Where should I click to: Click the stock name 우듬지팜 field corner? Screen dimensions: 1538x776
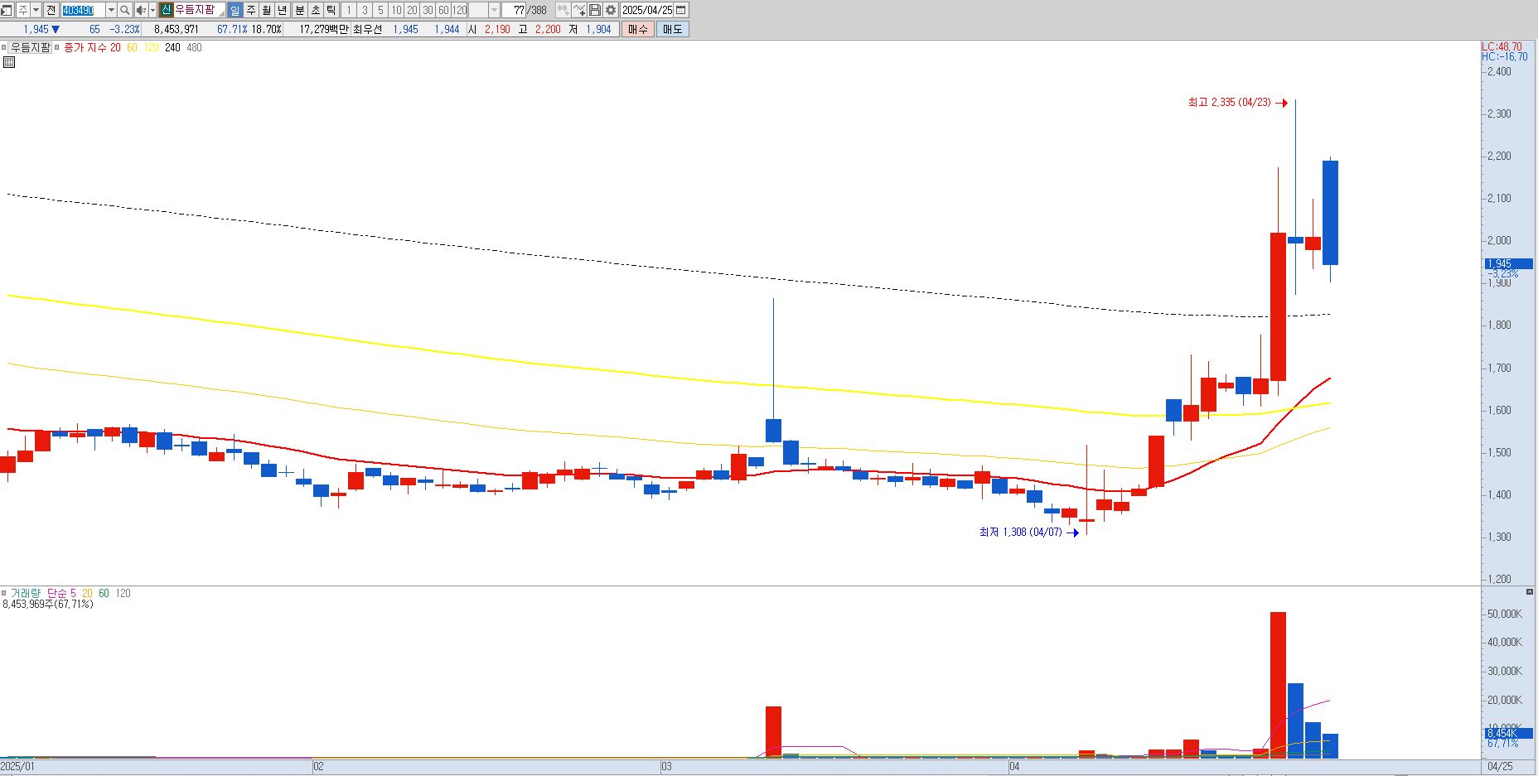(221, 13)
